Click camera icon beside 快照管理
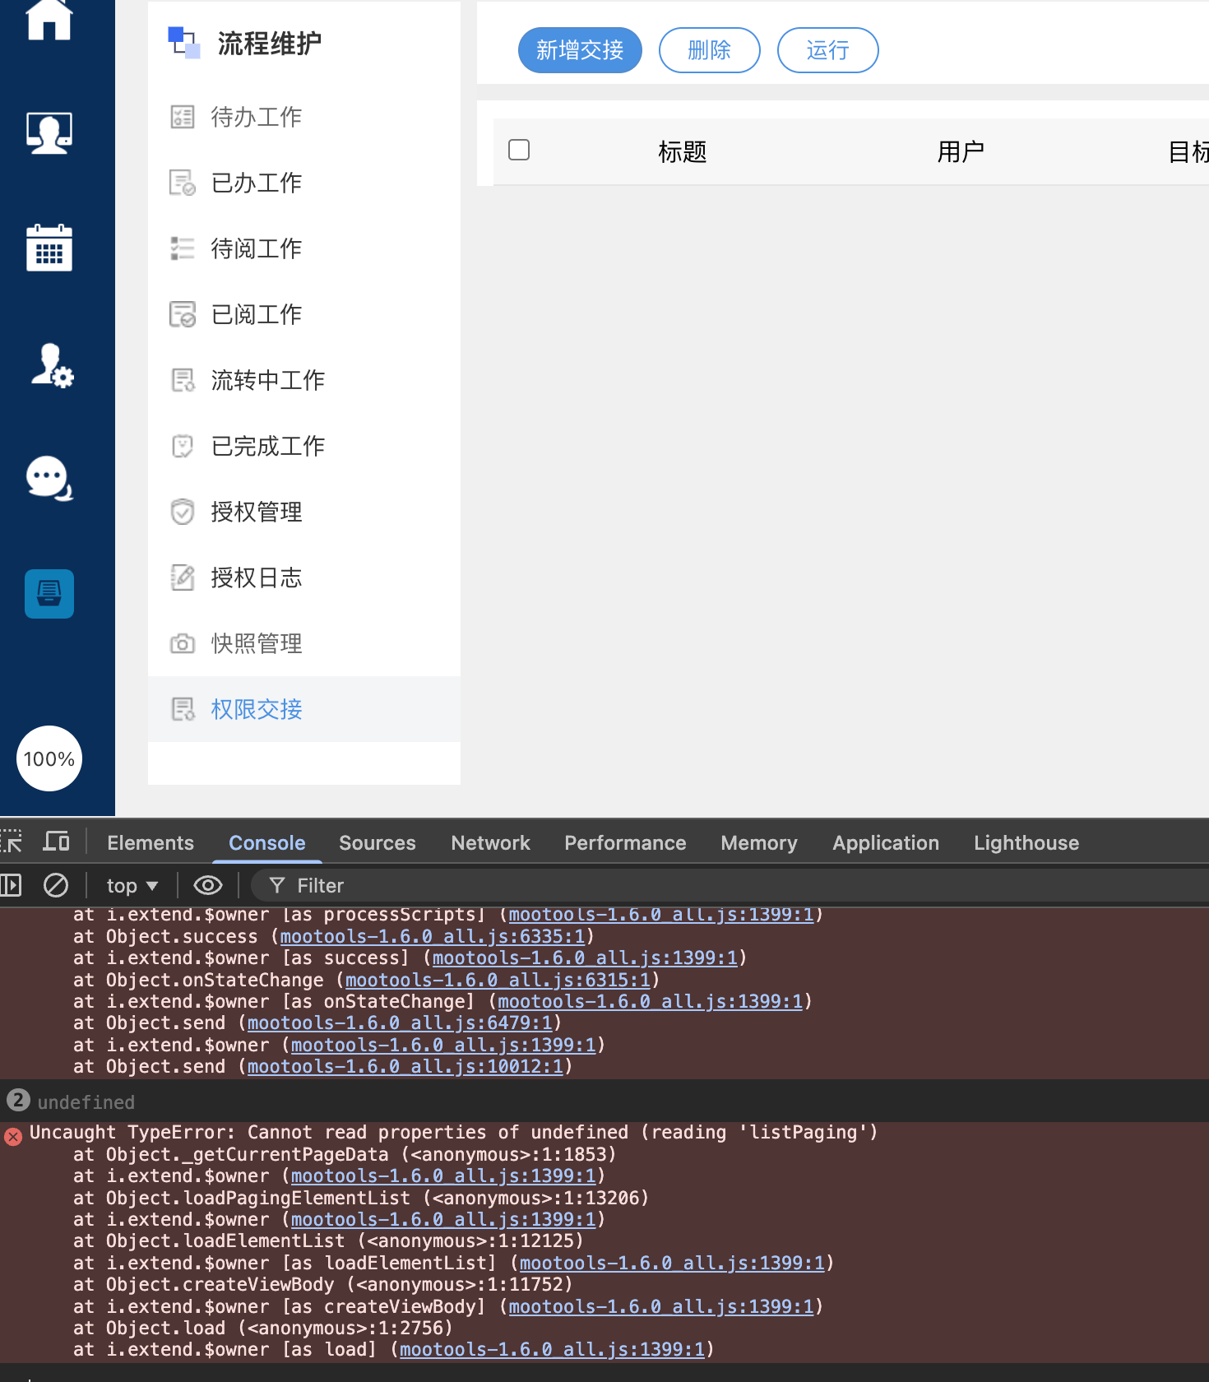The image size is (1209, 1382). click(x=183, y=643)
